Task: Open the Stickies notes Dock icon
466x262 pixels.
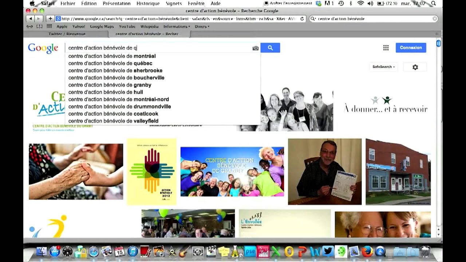Action: coord(224,251)
